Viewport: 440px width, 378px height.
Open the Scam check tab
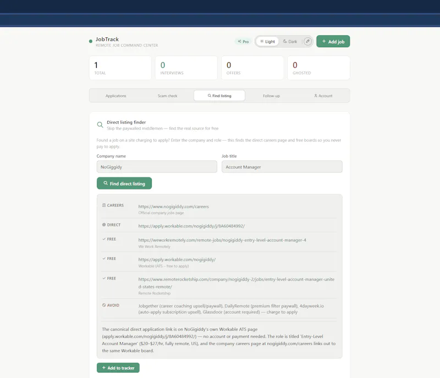[167, 96]
